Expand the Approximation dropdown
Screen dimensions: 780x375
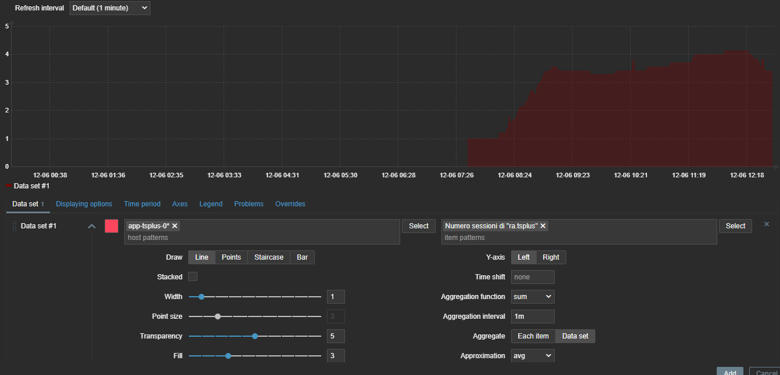pyautogui.click(x=533, y=356)
